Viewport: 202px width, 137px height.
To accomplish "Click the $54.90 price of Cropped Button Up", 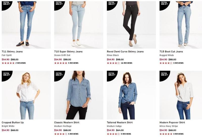I will (6, 130).
